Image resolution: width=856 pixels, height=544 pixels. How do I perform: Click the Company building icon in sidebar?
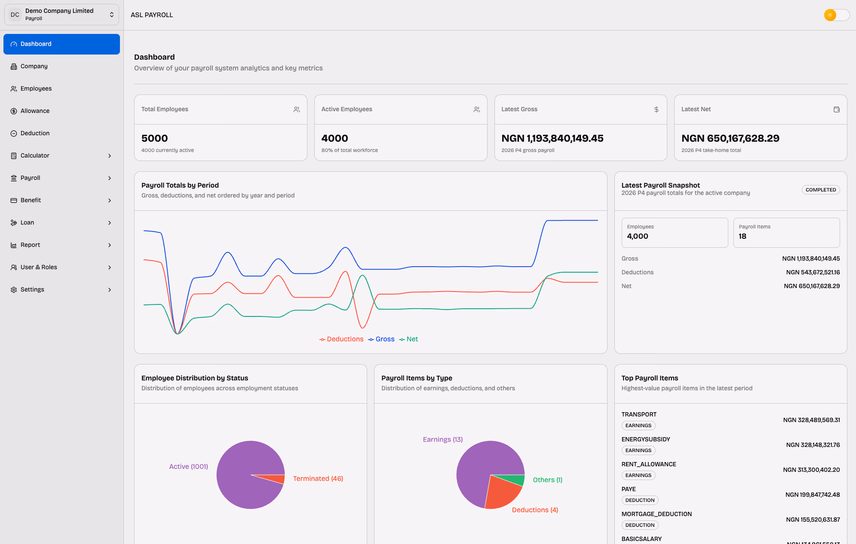(x=14, y=67)
